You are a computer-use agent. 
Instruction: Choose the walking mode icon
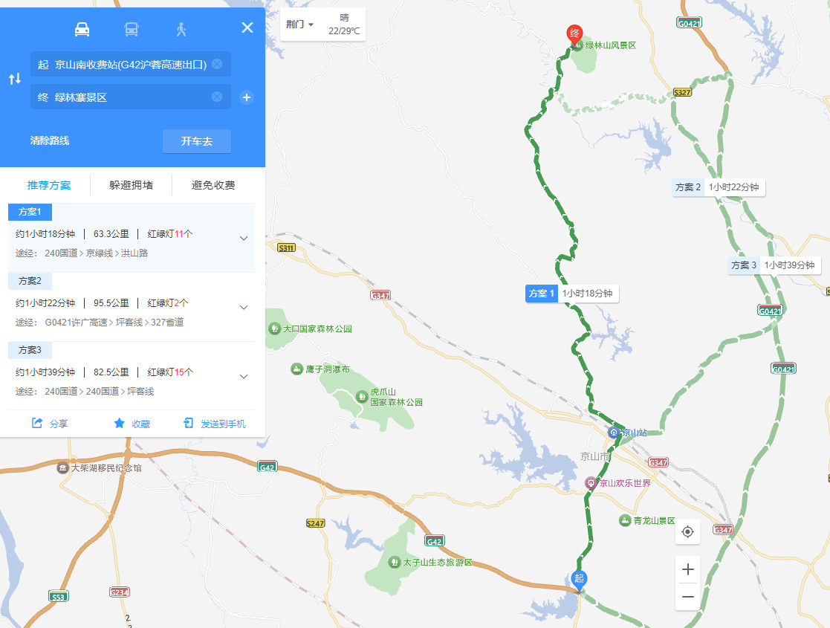181,29
